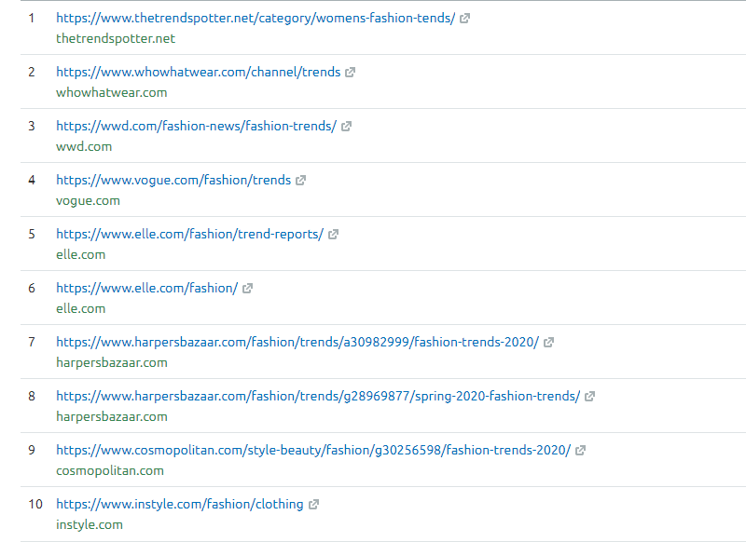Click position number 3
746x542 pixels.
coord(32,127)
